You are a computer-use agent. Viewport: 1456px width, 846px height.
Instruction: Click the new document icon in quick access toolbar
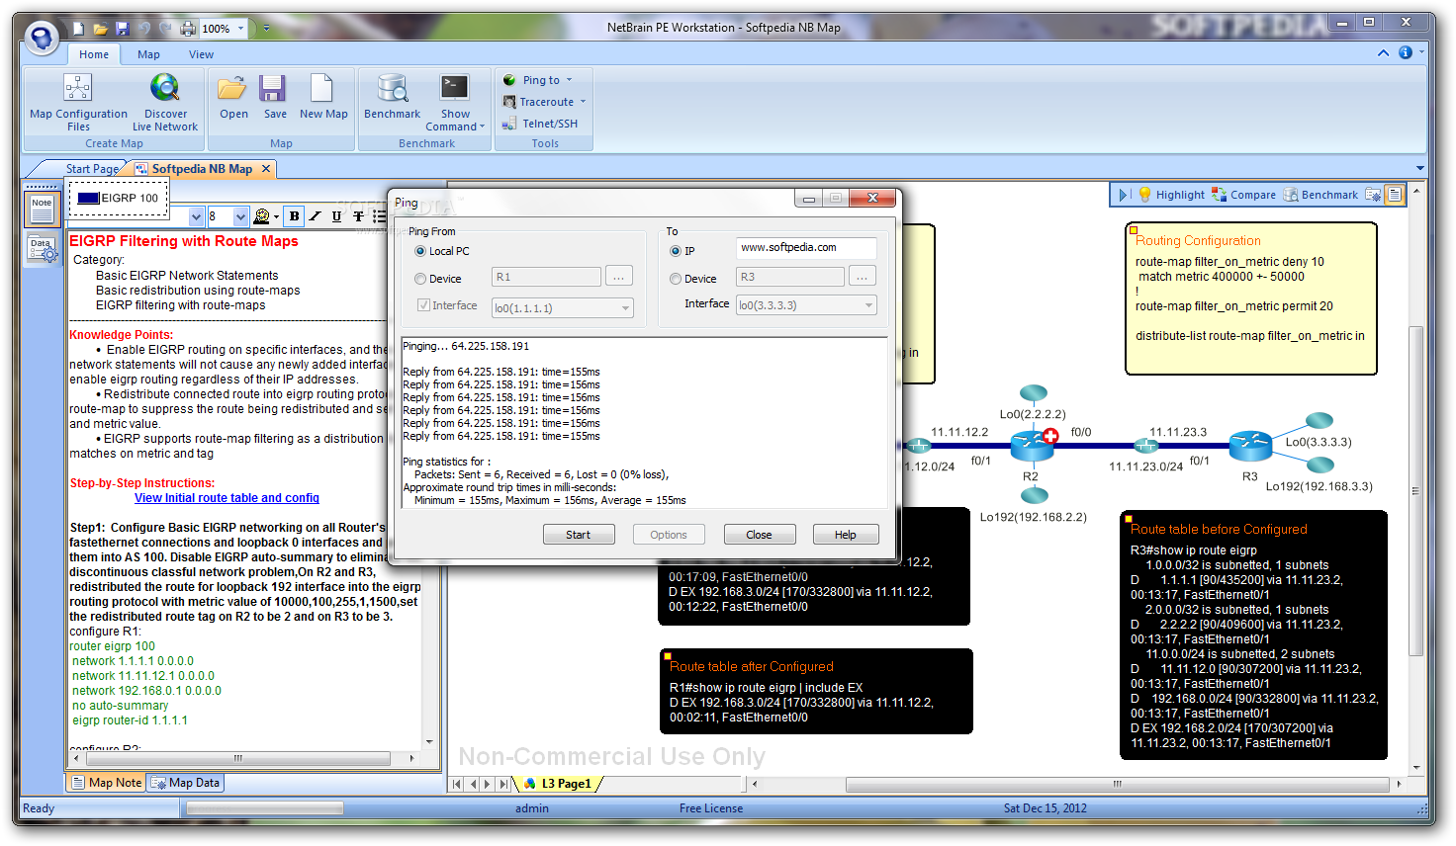click(x=78, y=29)
